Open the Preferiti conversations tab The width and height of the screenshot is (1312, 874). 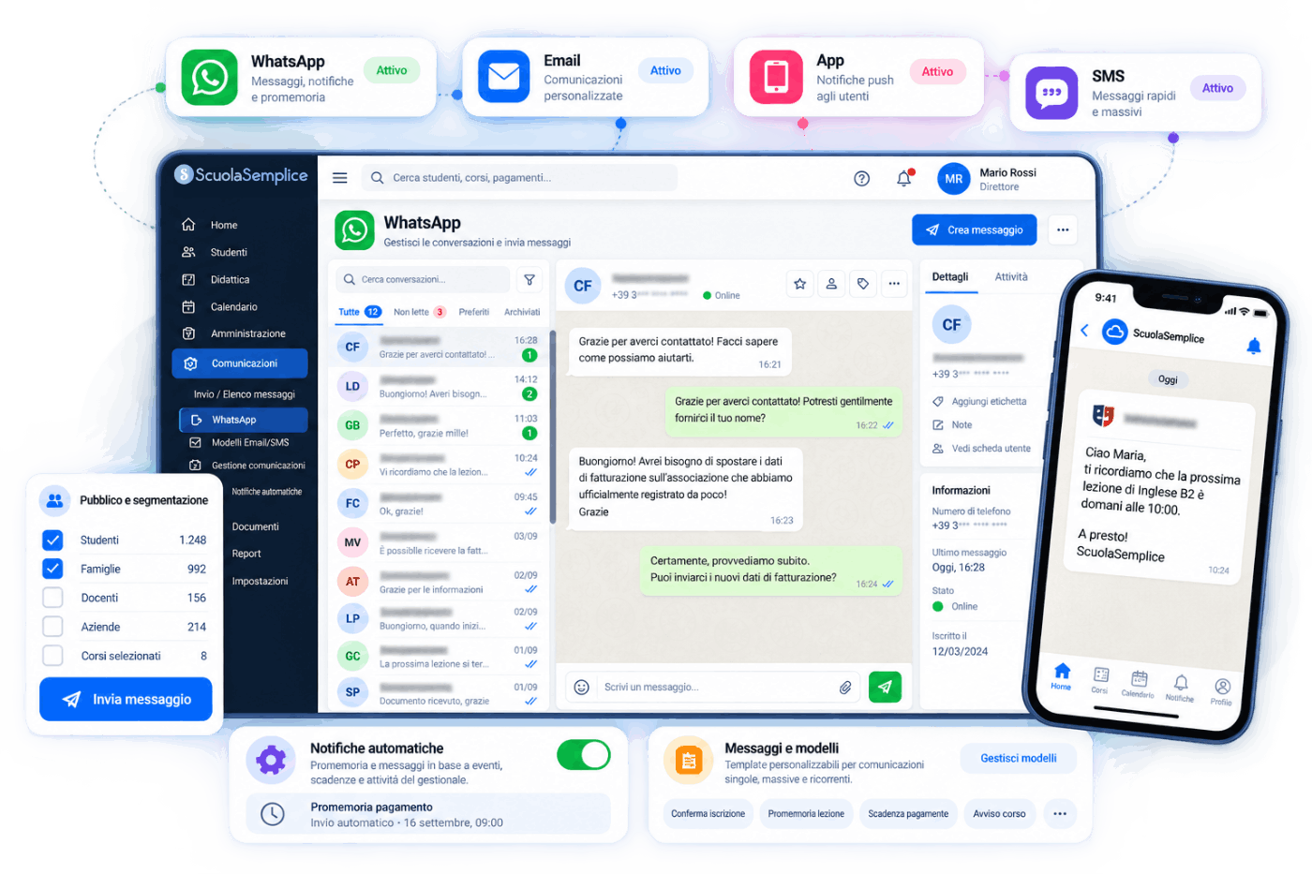tap(474, 312)
